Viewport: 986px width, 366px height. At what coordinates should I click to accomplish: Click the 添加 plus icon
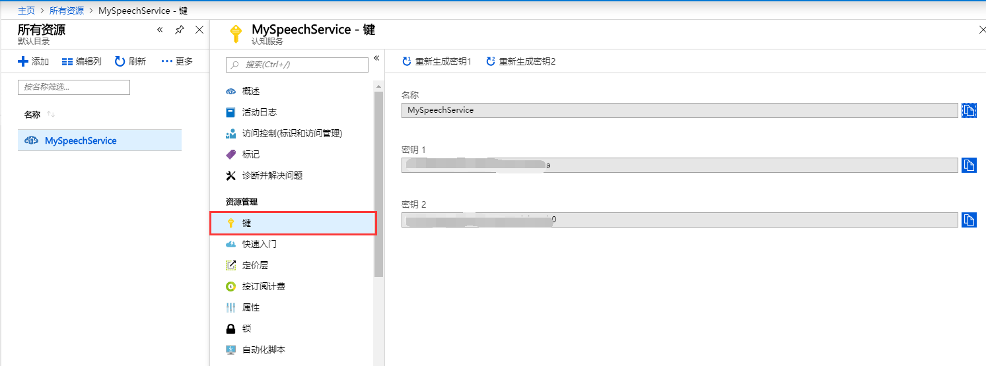pyautogui.click(x=23, y=61)
